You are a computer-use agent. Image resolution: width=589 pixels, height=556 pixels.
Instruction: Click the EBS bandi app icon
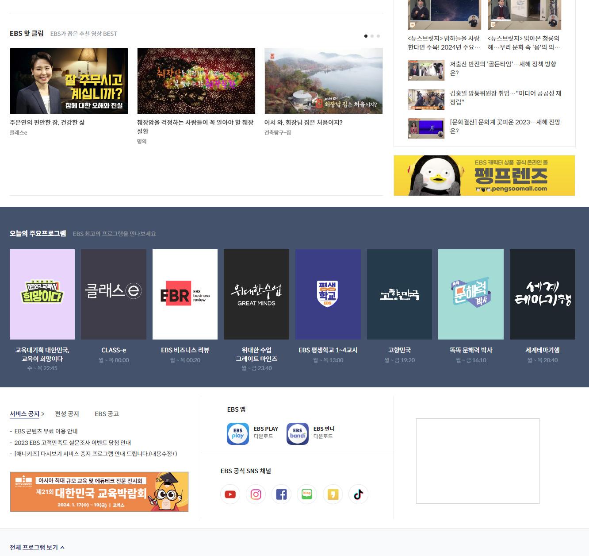coord(298,433)
